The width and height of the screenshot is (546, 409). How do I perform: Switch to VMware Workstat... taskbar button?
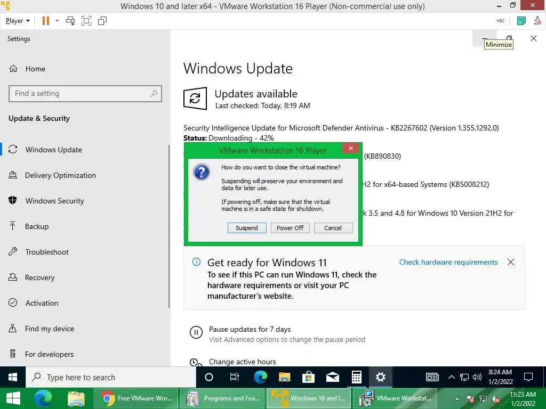coord(395,398)
